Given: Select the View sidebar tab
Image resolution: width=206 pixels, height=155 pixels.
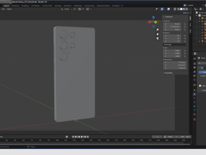Looking at the screenshot, I should (x=190, y=31).
